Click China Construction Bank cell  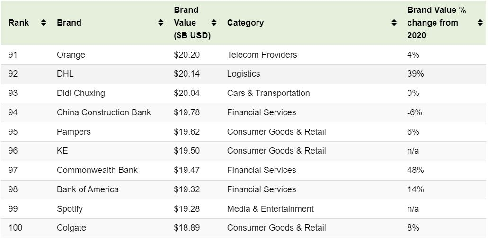(104, 112)
